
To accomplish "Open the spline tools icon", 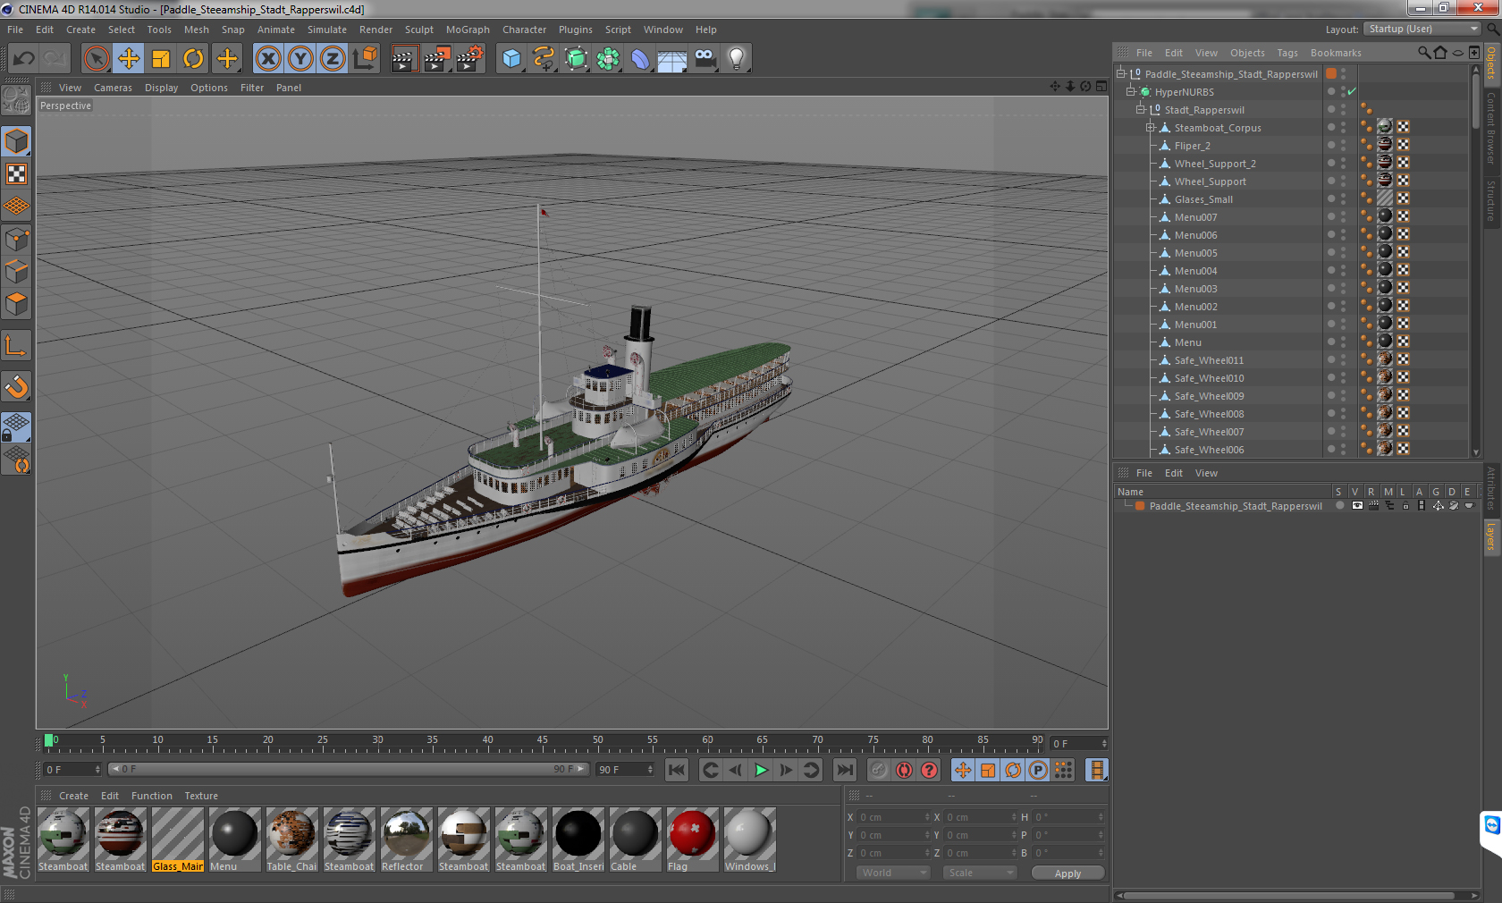I will click(544, 59).
